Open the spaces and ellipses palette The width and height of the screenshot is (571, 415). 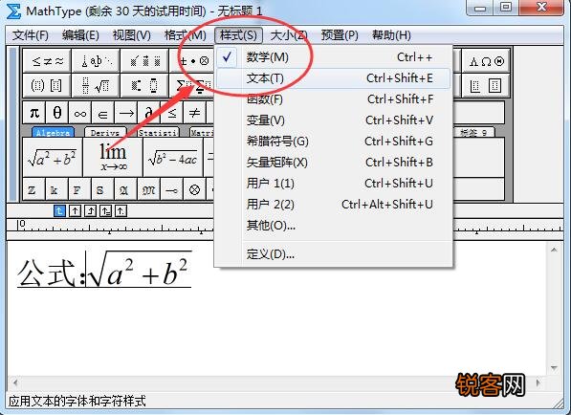pos(96,60)
